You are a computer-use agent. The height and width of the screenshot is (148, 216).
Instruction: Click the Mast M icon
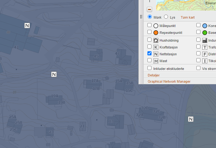[156, 61]
